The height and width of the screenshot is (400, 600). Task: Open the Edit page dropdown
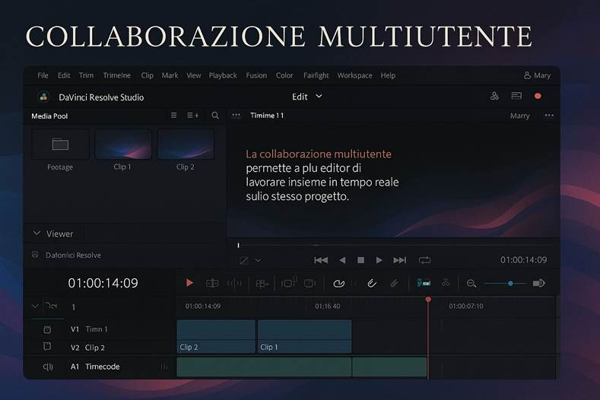pos(307,97)
